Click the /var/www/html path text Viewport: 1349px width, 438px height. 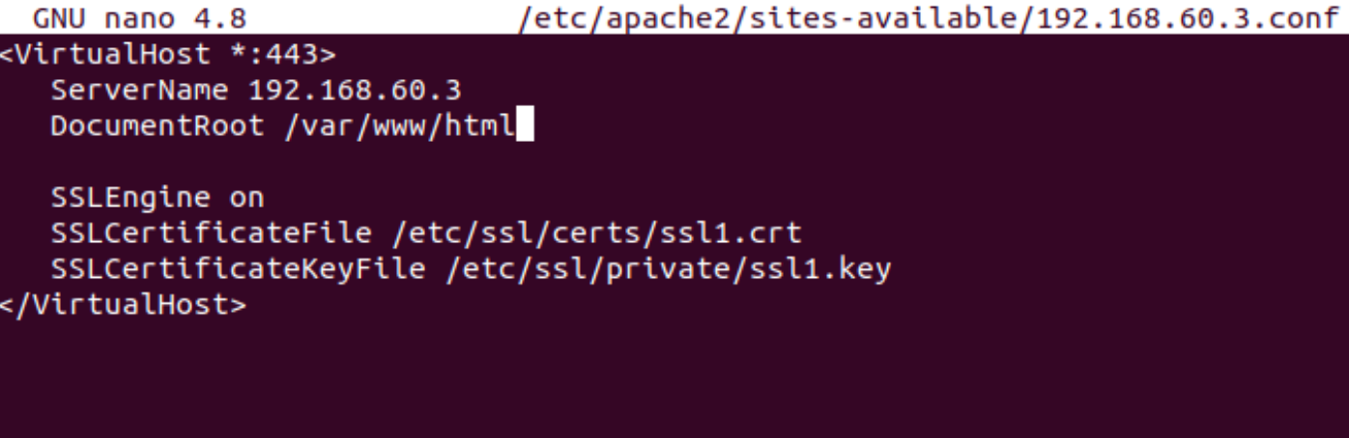click(x=399, y=126)
